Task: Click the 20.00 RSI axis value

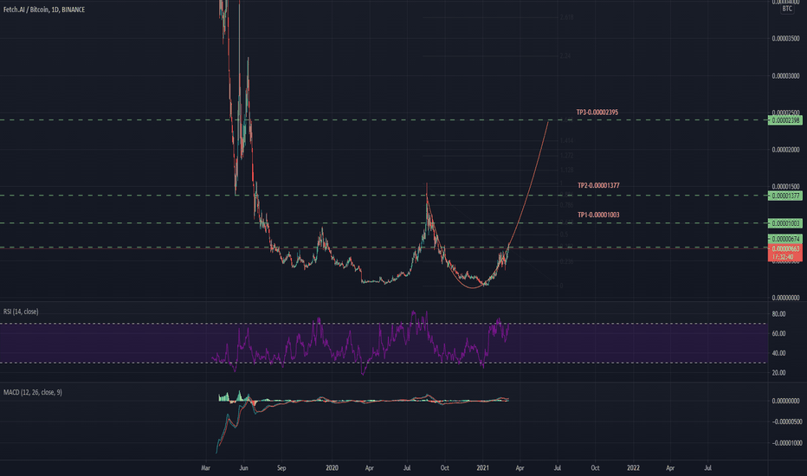Action: point(778,372)
